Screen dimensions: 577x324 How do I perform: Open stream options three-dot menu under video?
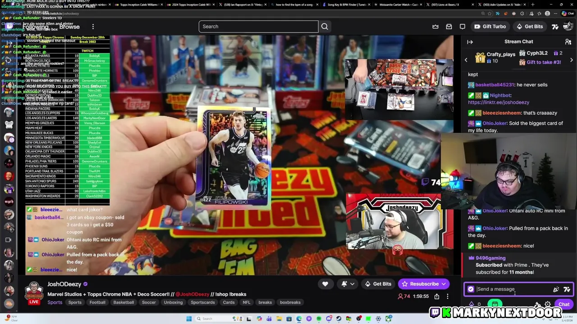(x=448, y=297)
